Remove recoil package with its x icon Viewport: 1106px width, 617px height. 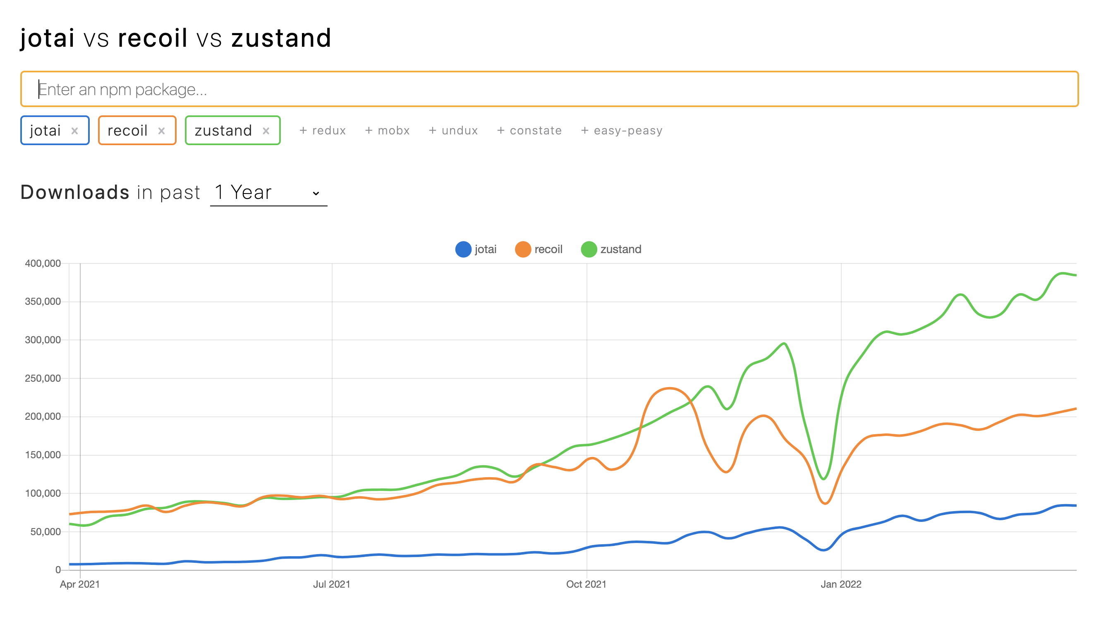pyautogui.click(x=161, y=131)
